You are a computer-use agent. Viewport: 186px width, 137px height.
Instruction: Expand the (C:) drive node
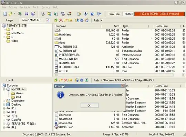tap(4, 108)
